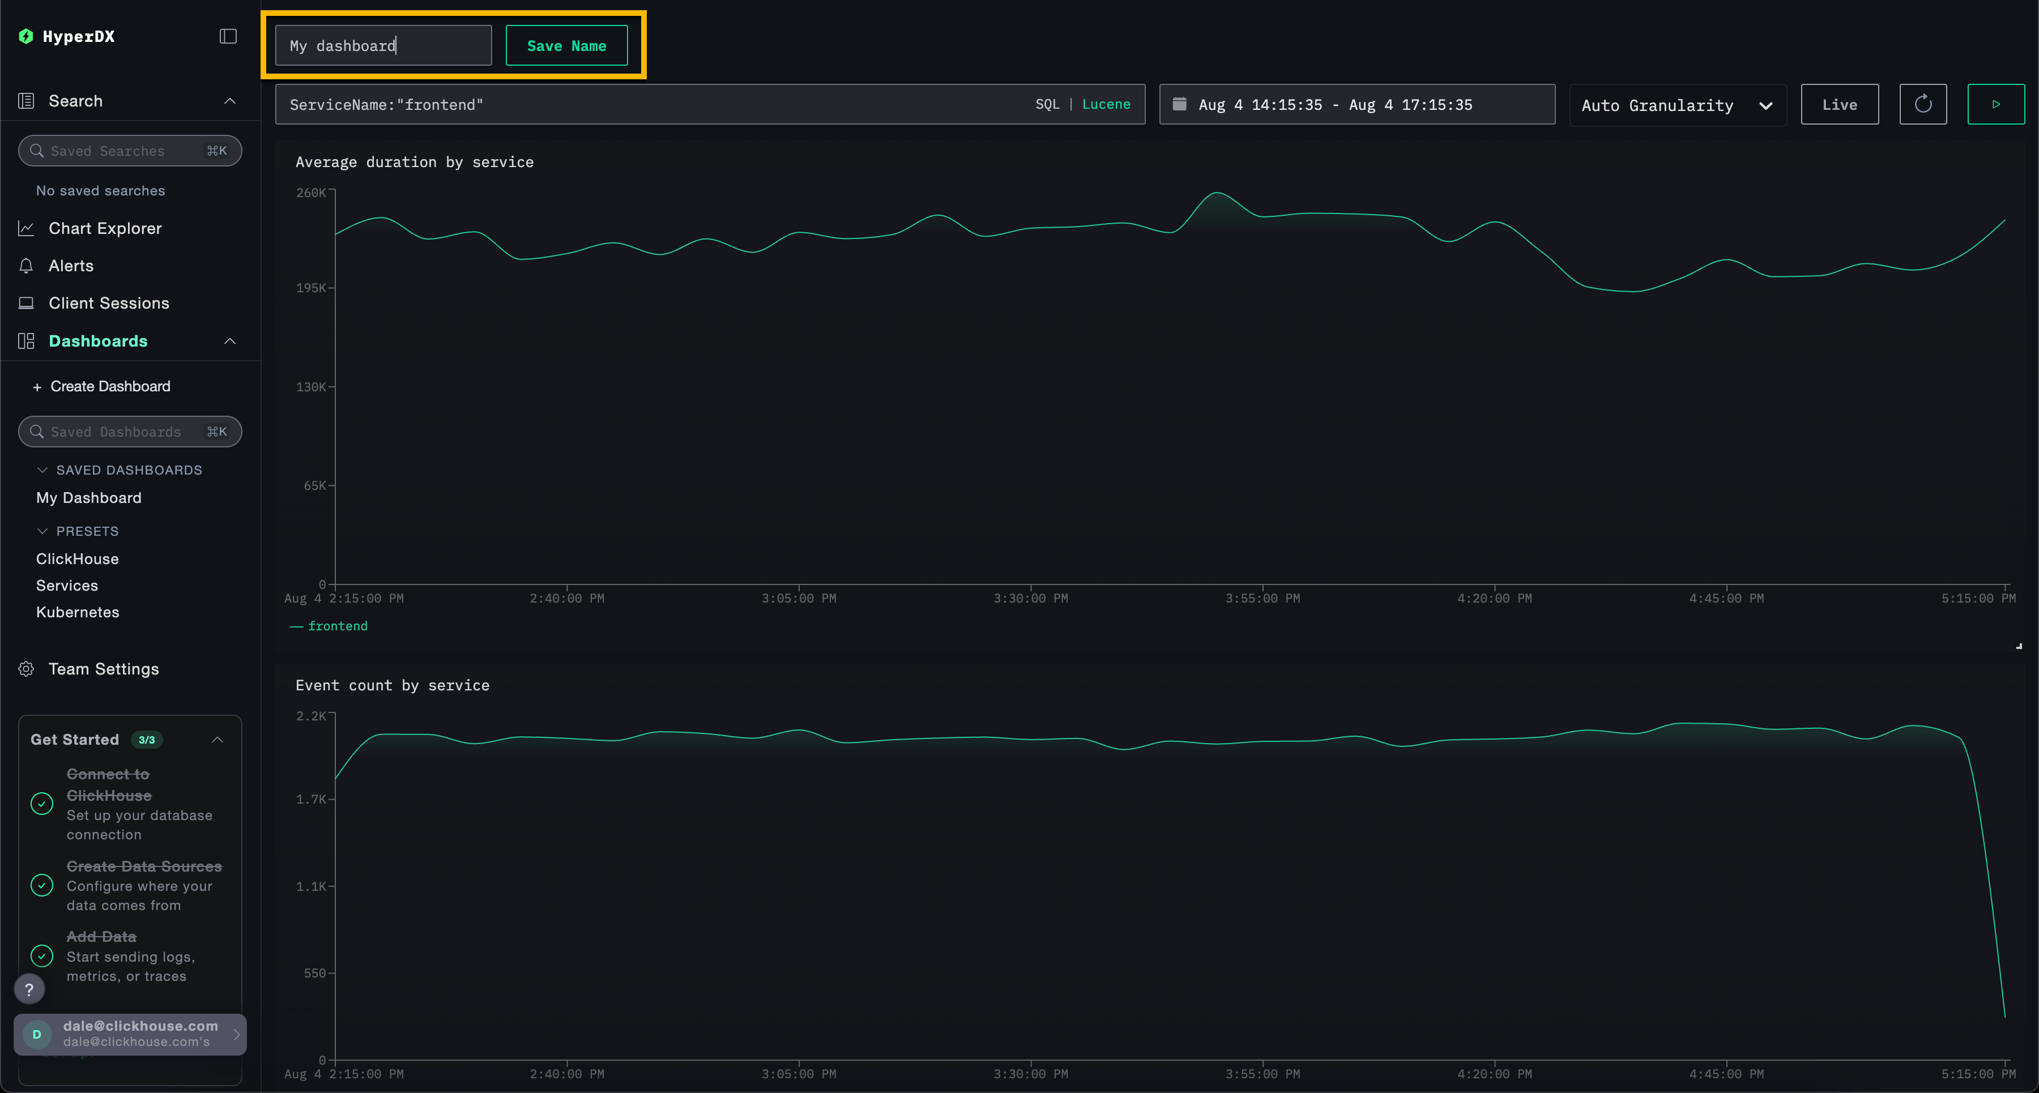Refresh the dashboard with the reload icon
This screenshot has height=1093, width=2039.
tap(1923, 104)
